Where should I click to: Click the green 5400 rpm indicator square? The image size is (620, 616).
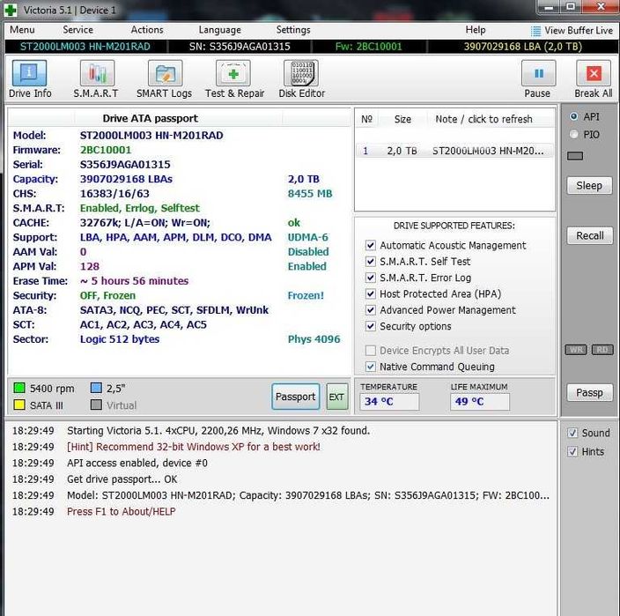[19, 388]
